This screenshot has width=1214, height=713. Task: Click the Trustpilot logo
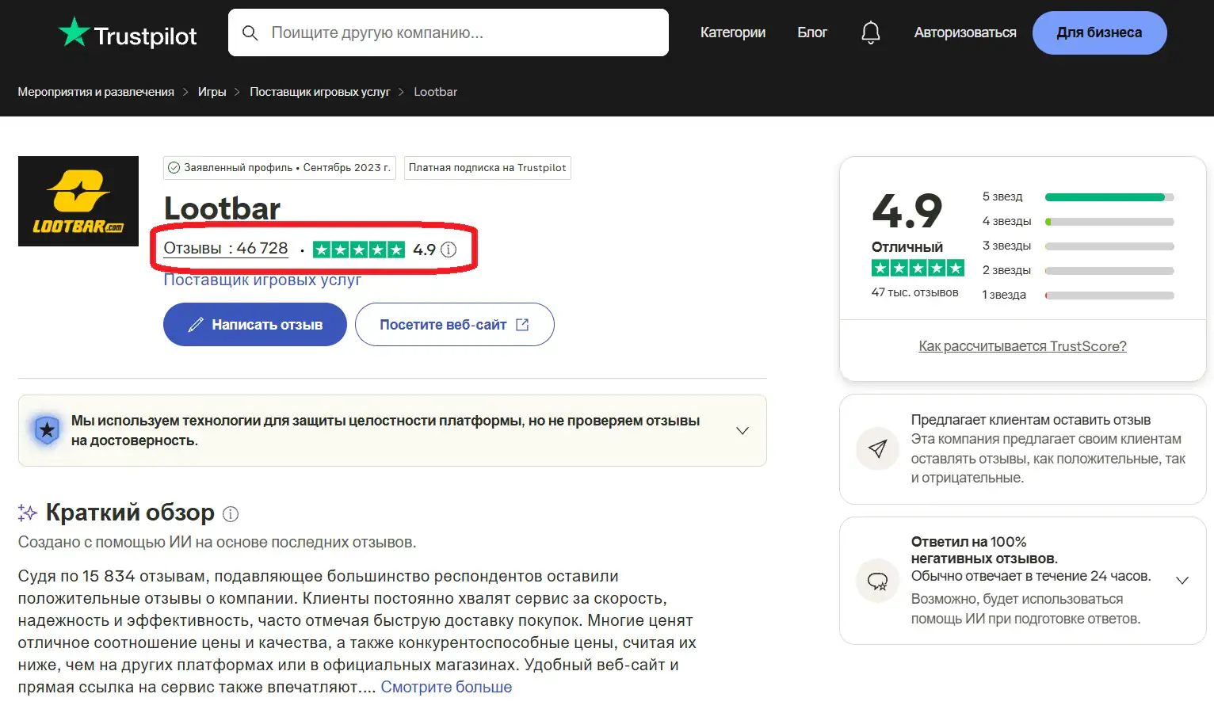pos(128,33)
